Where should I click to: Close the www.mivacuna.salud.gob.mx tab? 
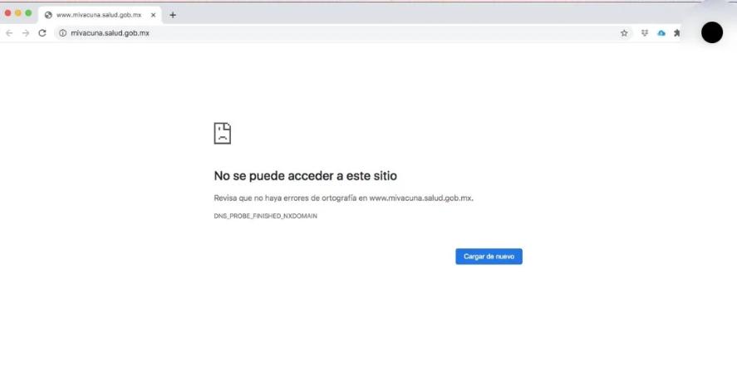[x=154, y=15]
